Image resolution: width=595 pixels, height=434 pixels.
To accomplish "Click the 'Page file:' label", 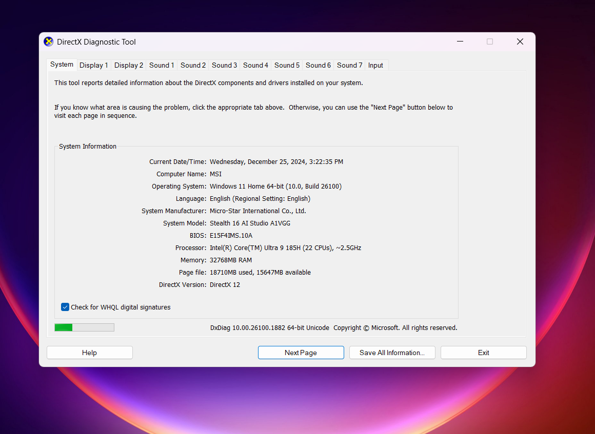I will point(193,272).
